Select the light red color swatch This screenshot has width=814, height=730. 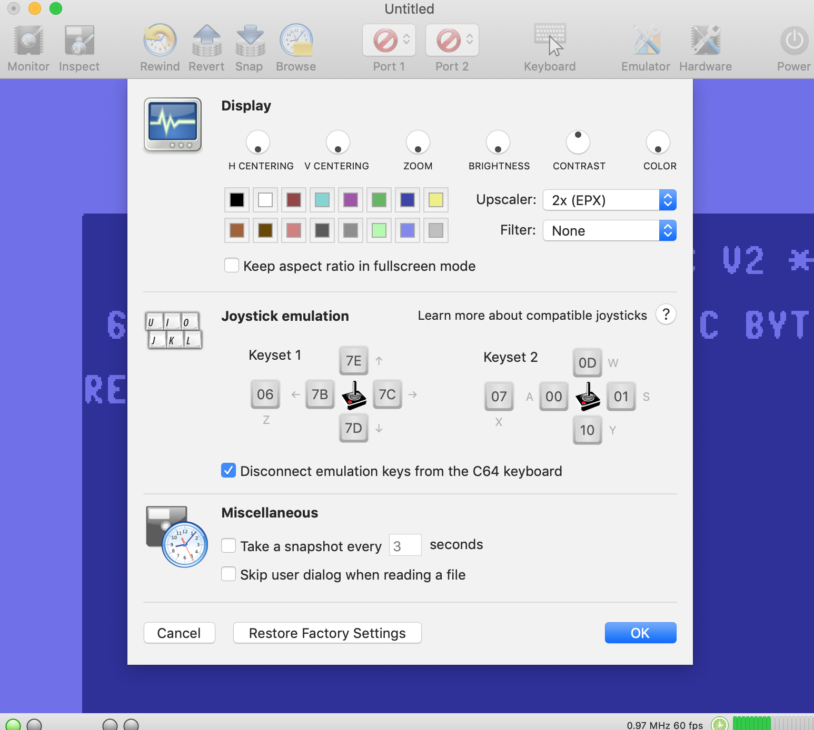coord(294,230)
